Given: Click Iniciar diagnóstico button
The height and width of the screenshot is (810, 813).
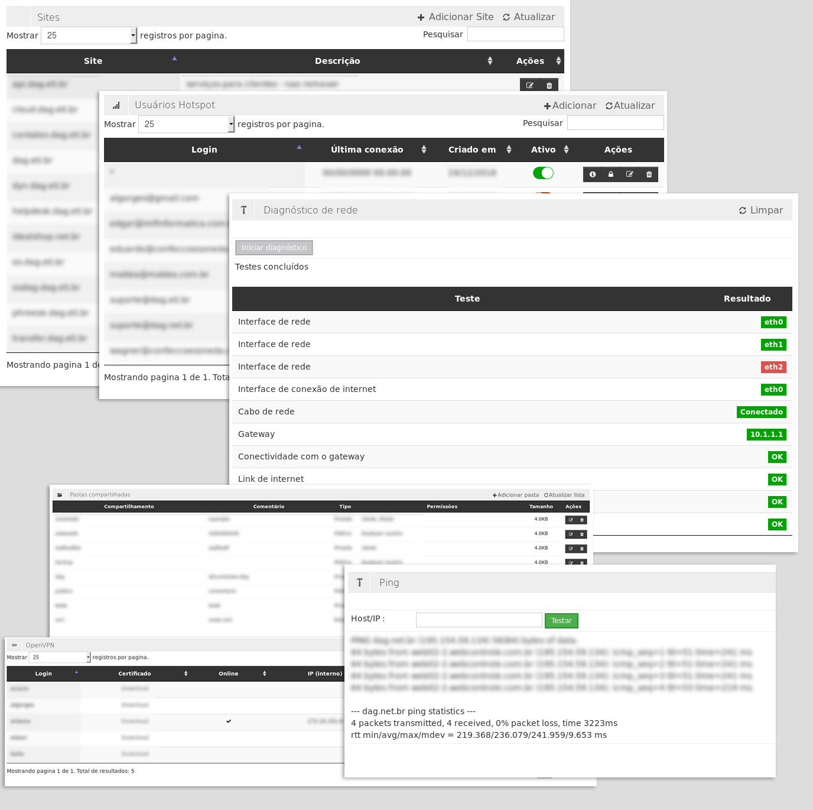Looking at the screenshot, I should pyautogui.click(x=274, y=248).
